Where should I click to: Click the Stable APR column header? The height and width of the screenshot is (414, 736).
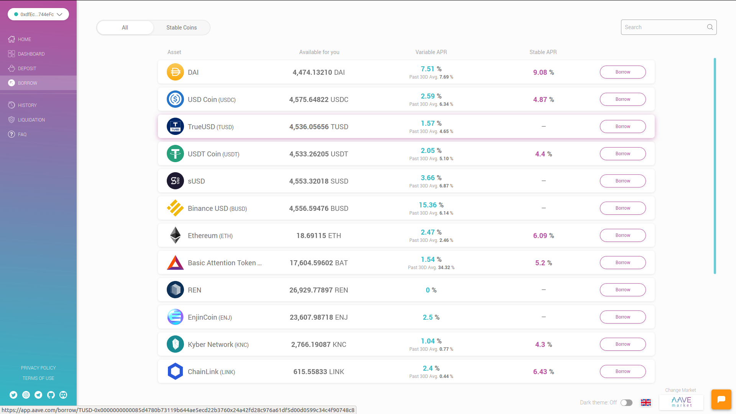pos(543,52)
